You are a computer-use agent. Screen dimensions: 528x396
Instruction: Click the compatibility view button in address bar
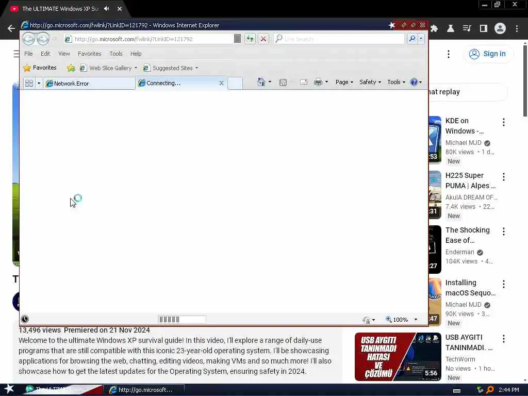(237, 39)
